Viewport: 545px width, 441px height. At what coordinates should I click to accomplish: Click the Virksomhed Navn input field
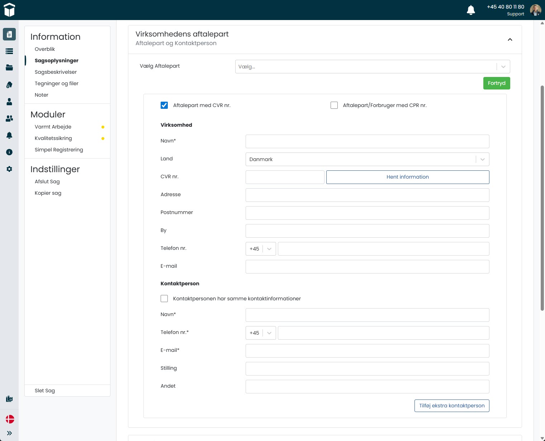click(367, 141)
